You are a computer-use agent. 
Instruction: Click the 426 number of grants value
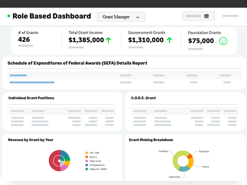pyautogui.click(x=24, y=40)
